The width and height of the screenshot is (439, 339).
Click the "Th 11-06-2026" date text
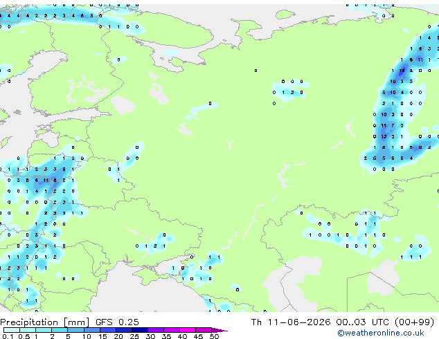[291, 322]
